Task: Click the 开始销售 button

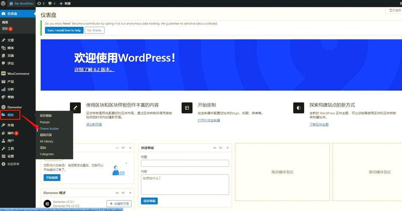Action: (52, 178)
